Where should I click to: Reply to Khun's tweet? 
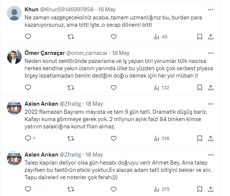(28, 37)
